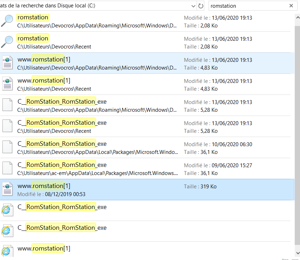300x260 pixels.
Task: Select C__RomStation_RomStation_exe name modified 10/06/2020 06:30
Action: [62, 144]
